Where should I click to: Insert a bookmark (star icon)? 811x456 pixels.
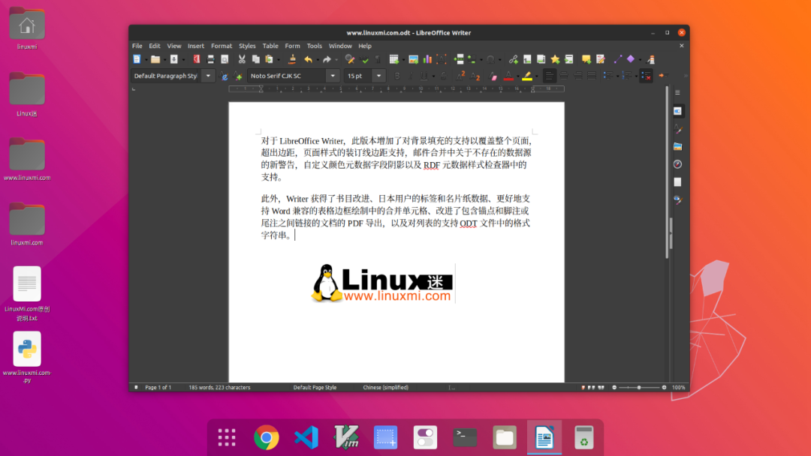555,59
